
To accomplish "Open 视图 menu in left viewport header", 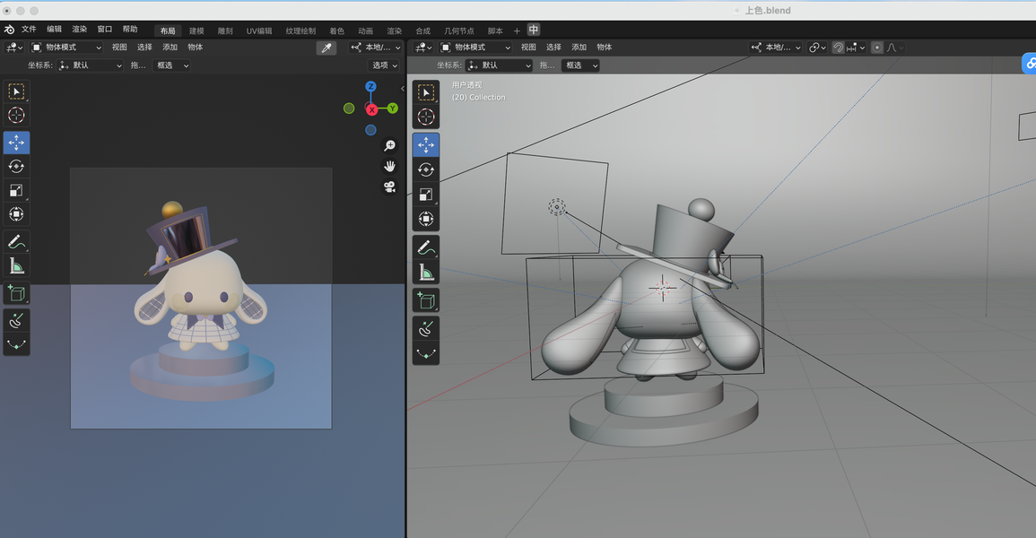I will tap(119, 48).
